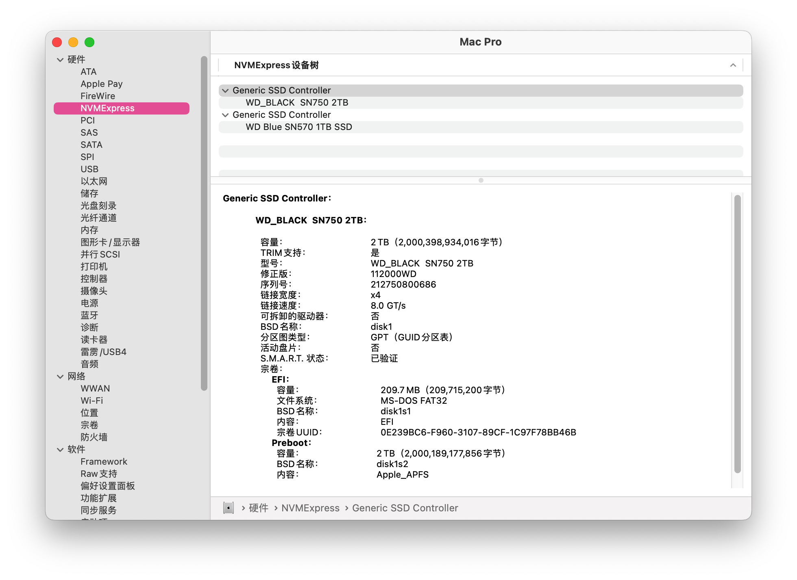797x580 pixels.
Task: Collapse the 网络 sidebar section
Action: [x=60, y=377]
